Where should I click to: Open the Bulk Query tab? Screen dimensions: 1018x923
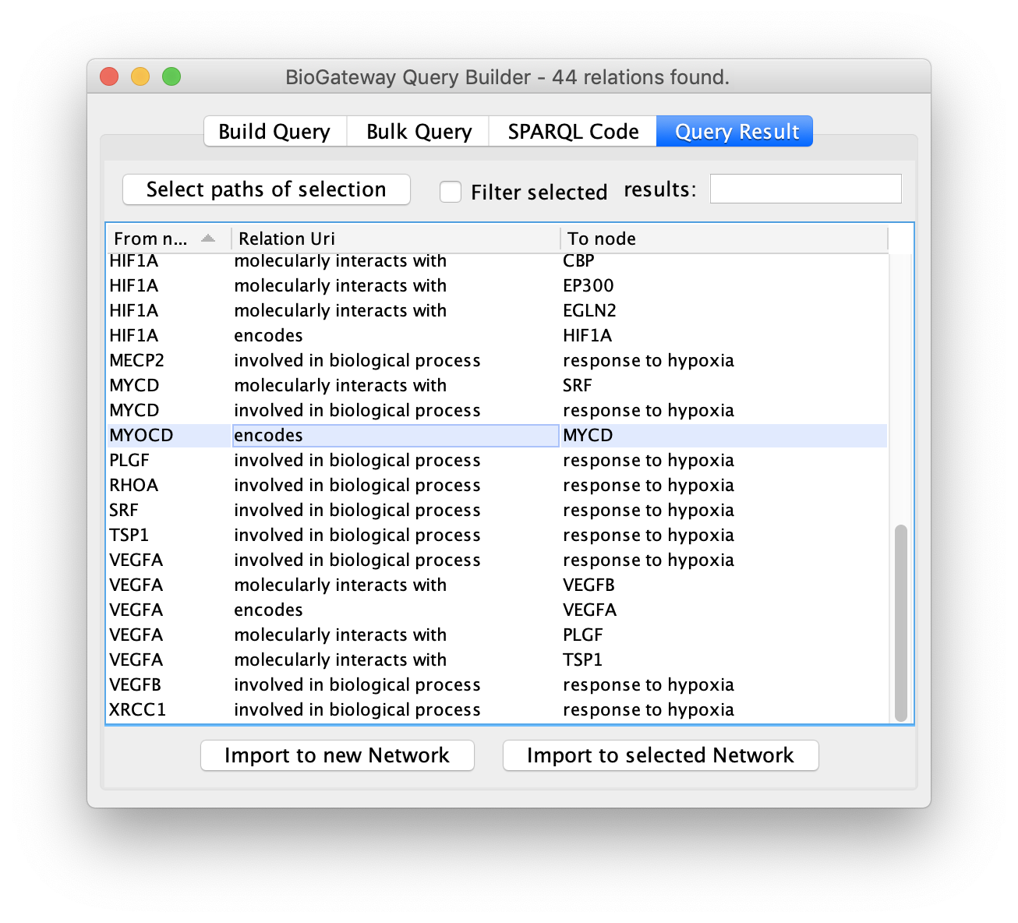coord(419,131)
